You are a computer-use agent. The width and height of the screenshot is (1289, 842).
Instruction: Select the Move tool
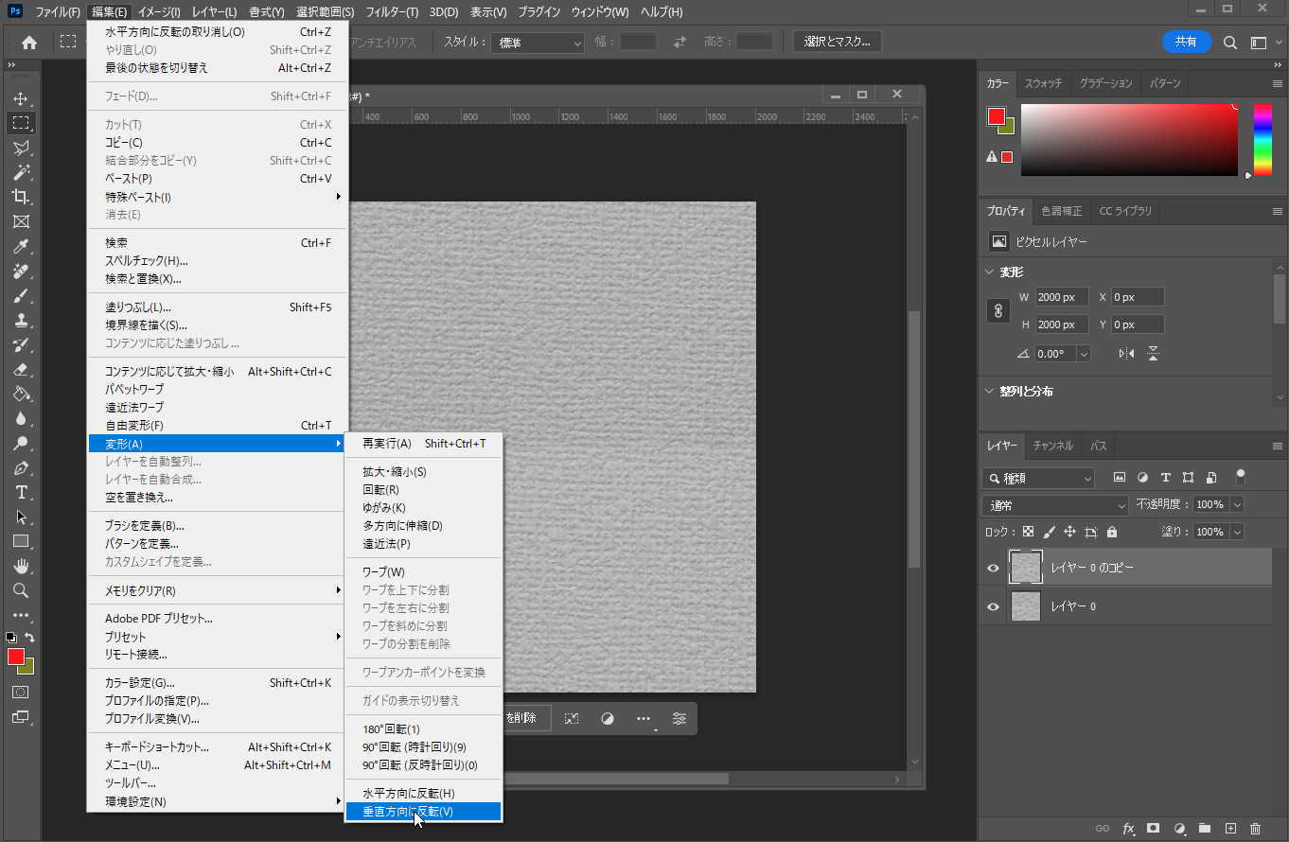[x=20, y=98]
